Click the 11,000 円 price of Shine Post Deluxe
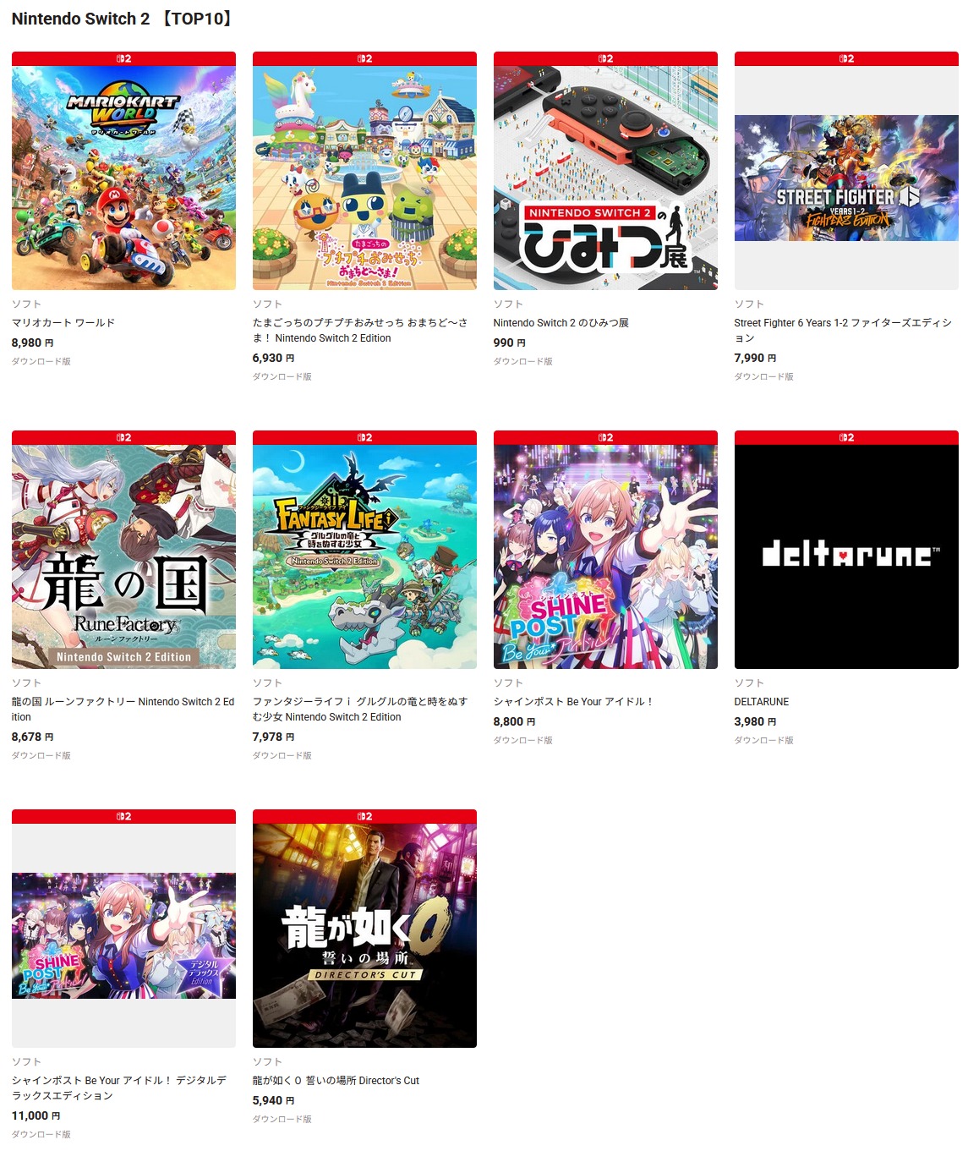 pos(36,1115)
